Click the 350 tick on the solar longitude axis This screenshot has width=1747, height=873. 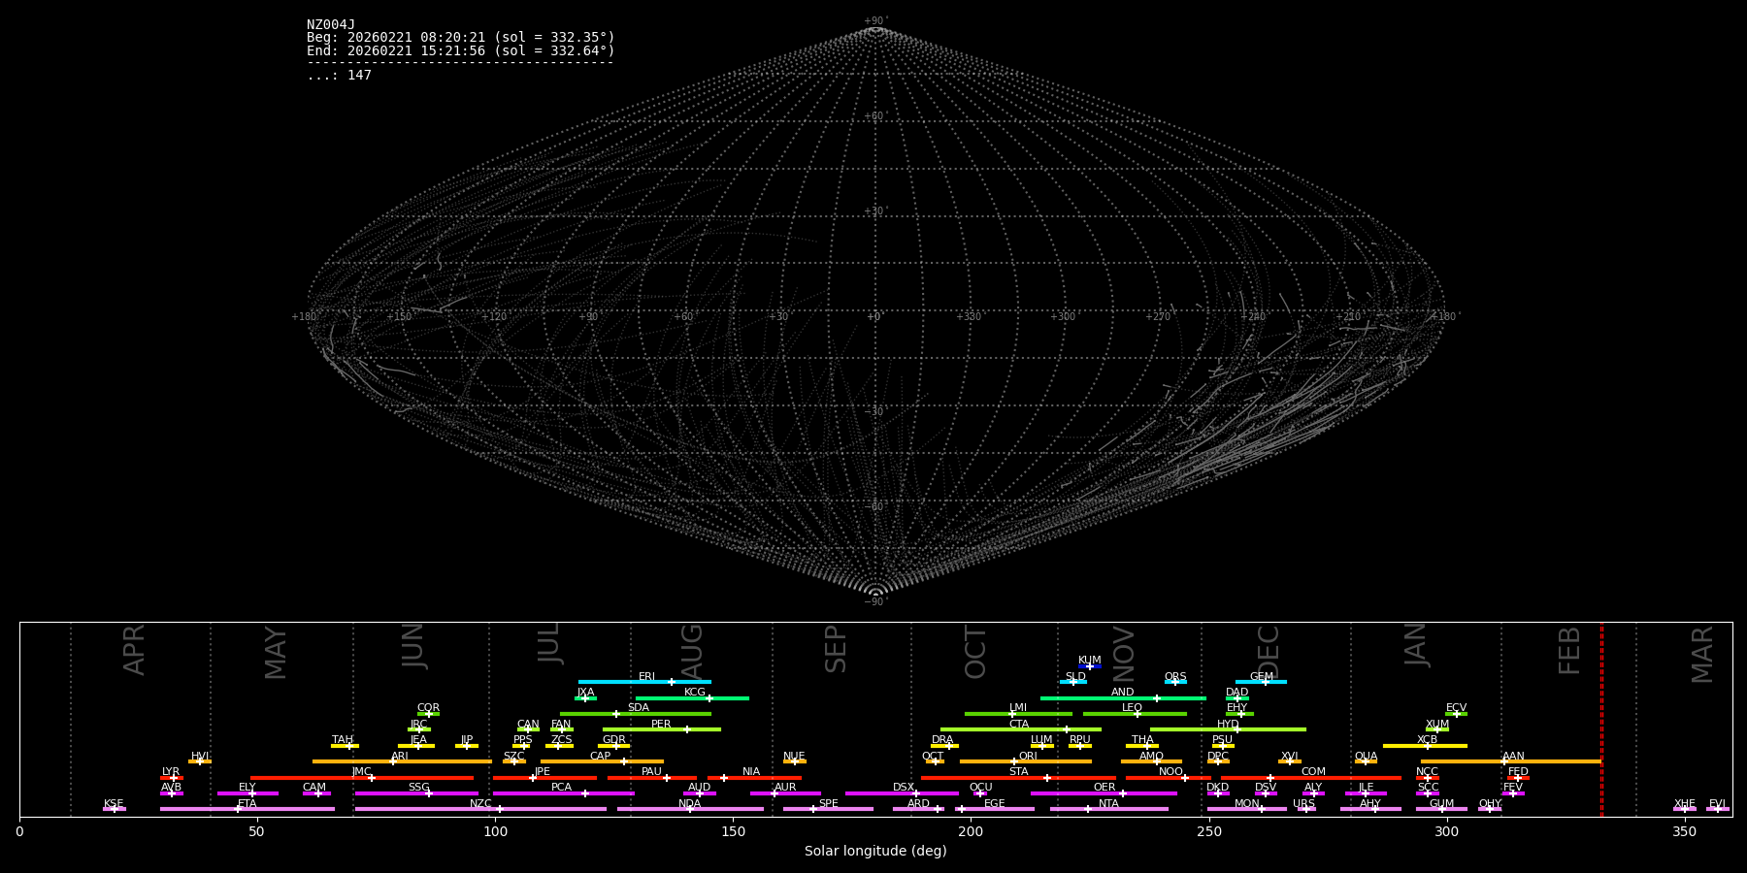coord(1685,831)
